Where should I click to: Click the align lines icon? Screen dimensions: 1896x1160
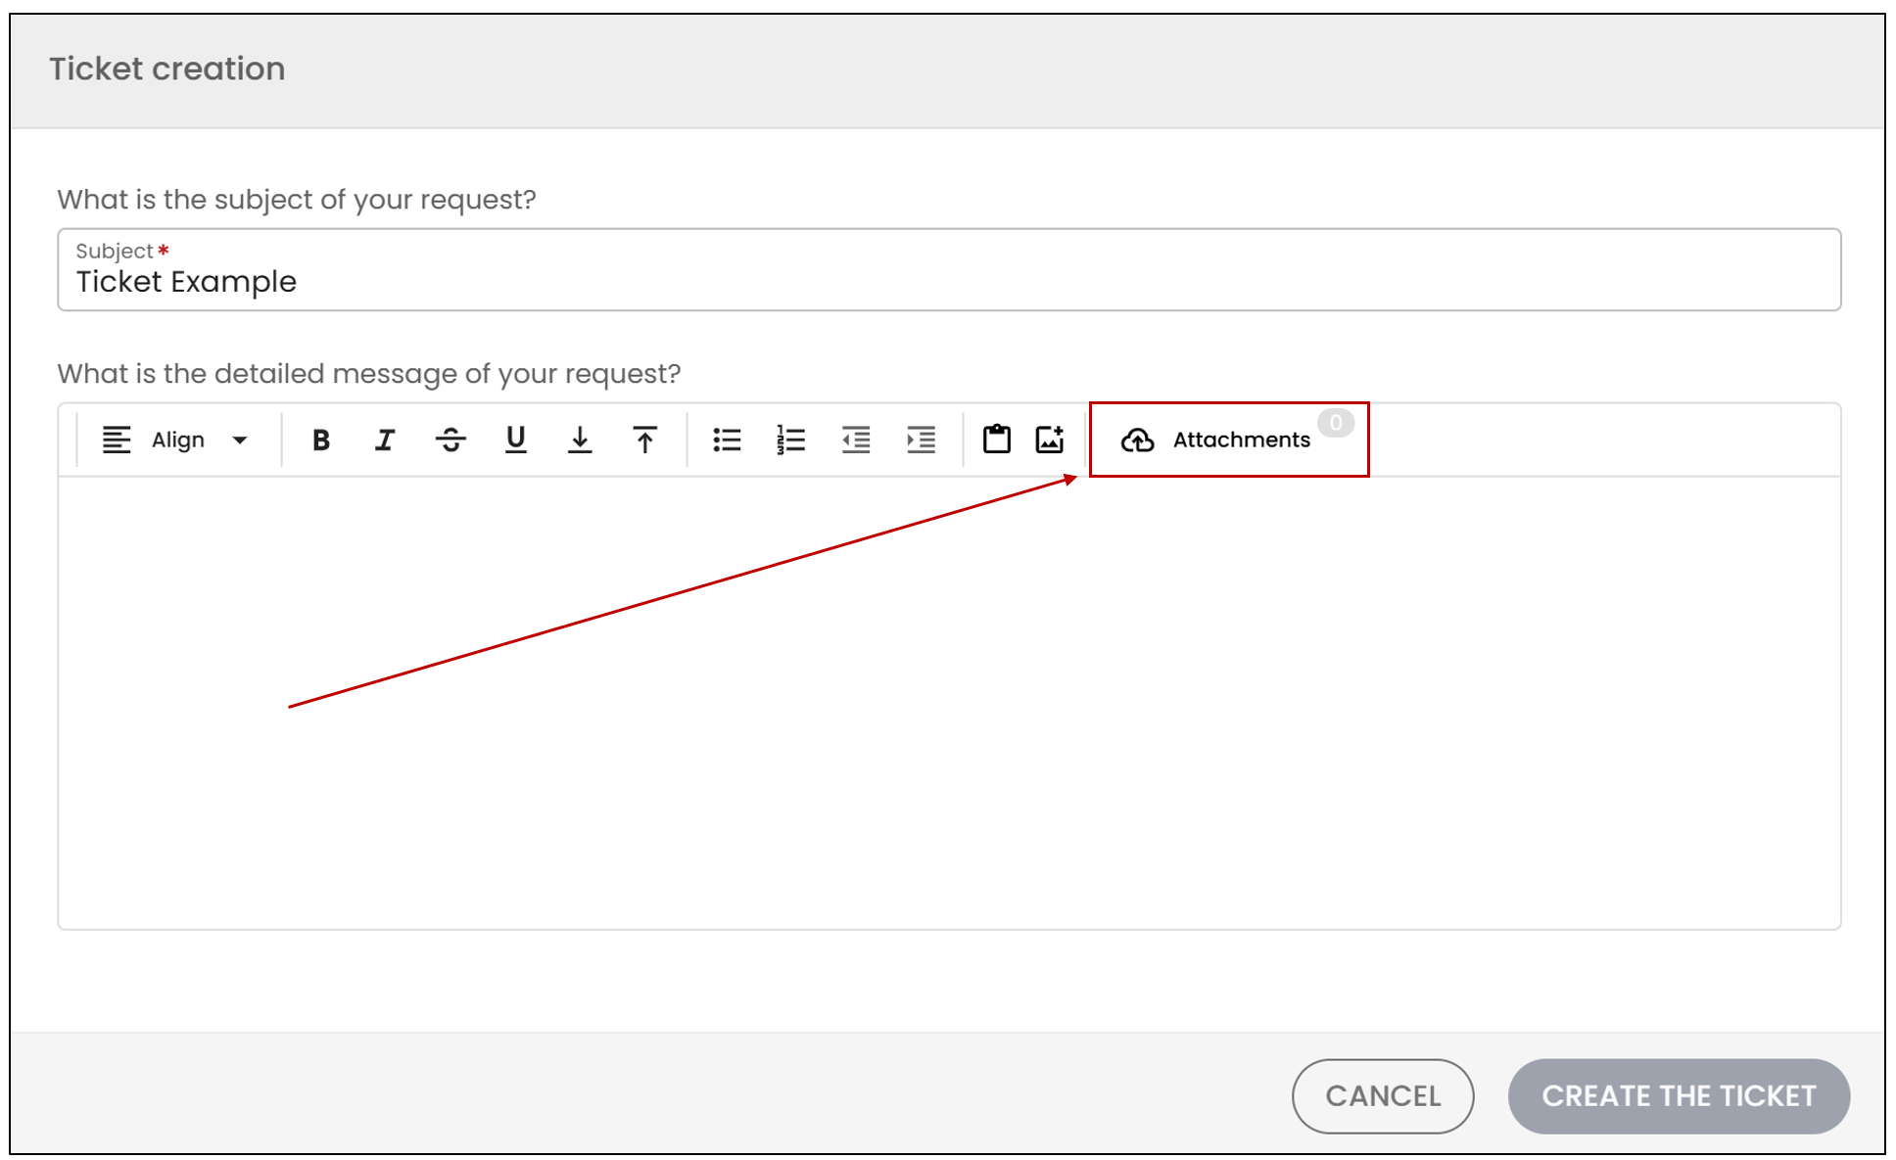(x=117, y=441)
